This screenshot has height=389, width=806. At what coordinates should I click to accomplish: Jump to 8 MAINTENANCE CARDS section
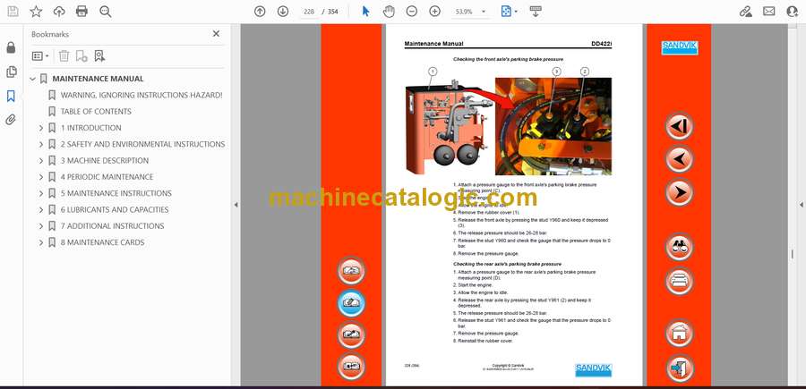click(102, 242)
